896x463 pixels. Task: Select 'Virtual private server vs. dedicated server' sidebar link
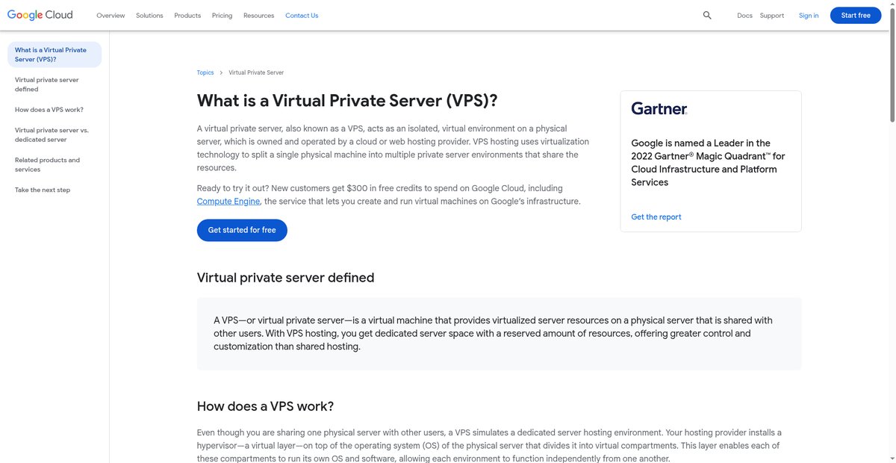tap(52, 134)
